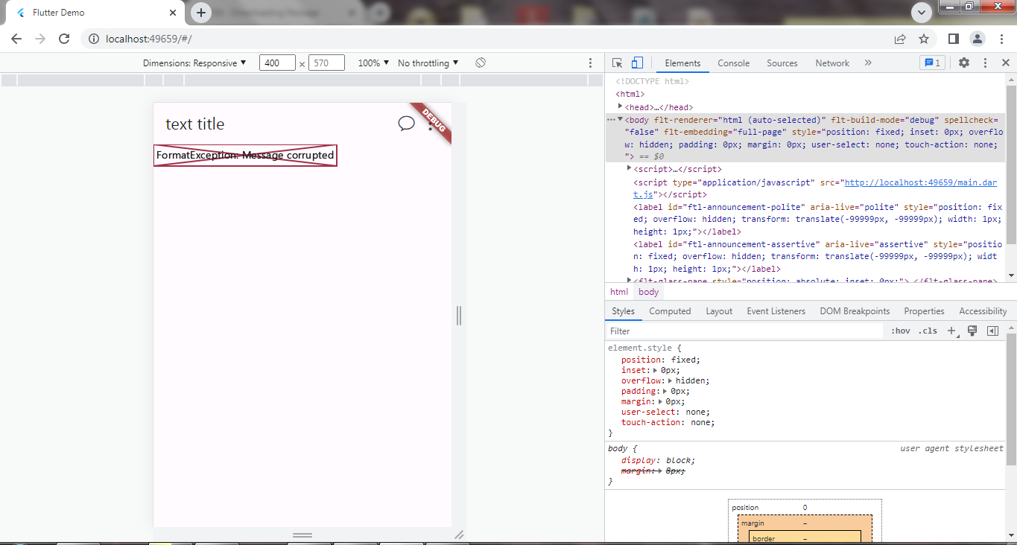The height and width of the screenshot is (545, 1017).
Task: Open a new browser tab
Action: (201, 13)
